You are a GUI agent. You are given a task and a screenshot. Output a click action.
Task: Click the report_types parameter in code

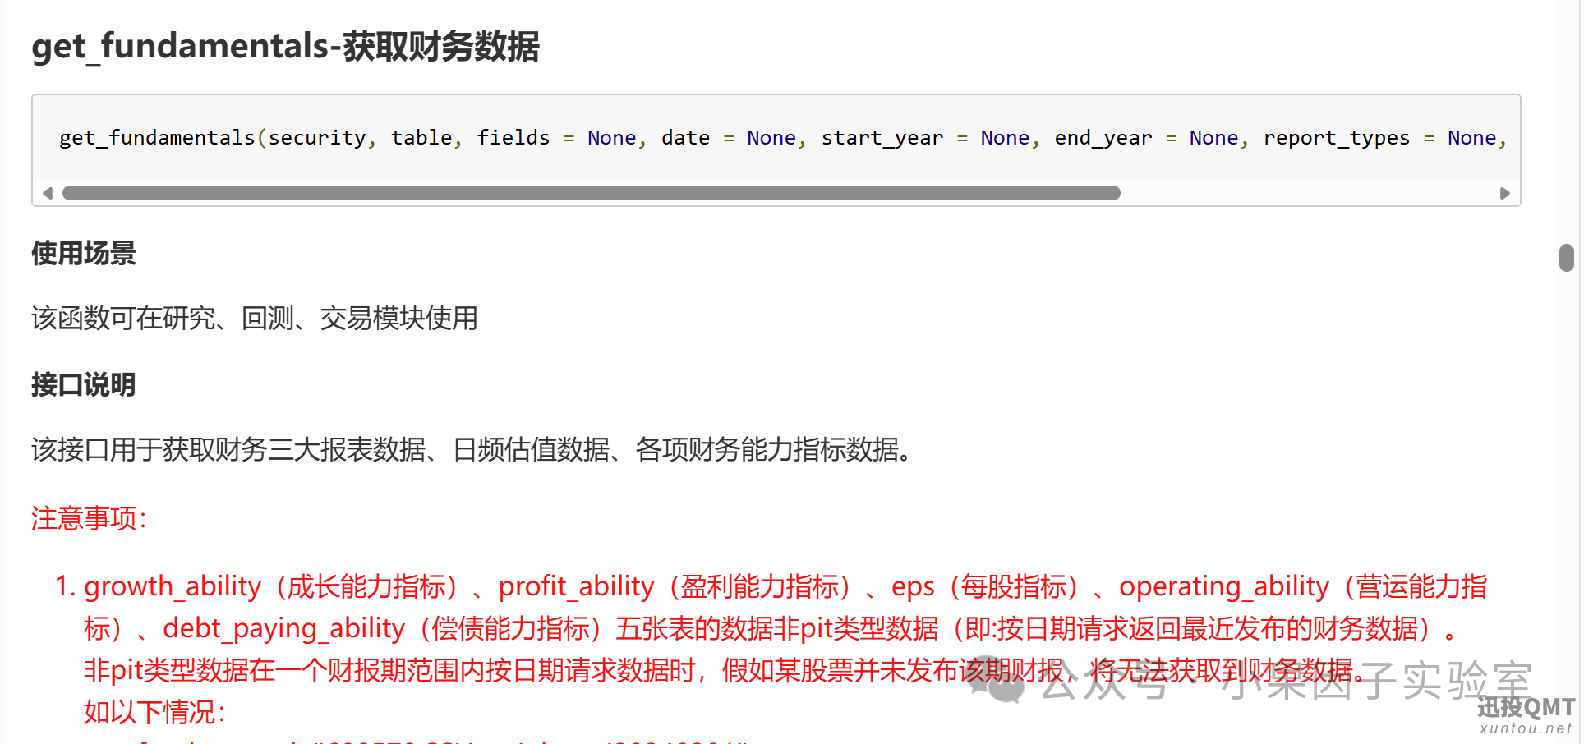tap(1336, 138)
